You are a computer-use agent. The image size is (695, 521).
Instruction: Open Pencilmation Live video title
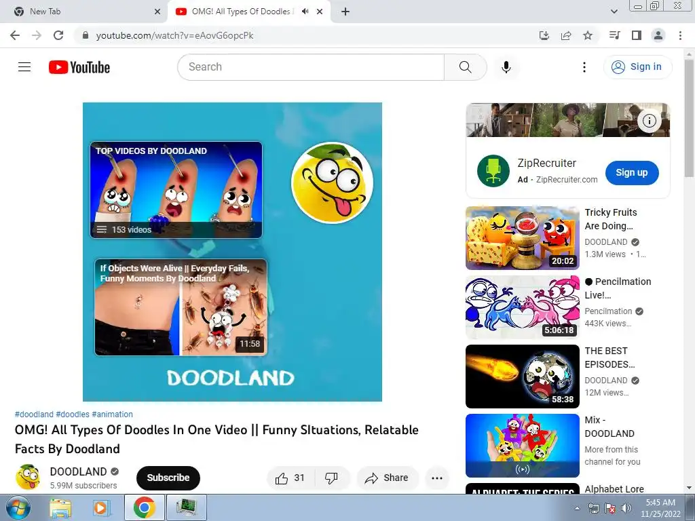click(x=618, y=288)
